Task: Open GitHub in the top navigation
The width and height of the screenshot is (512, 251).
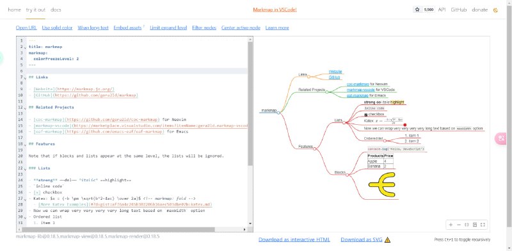Action: click(x=459, y=10)
